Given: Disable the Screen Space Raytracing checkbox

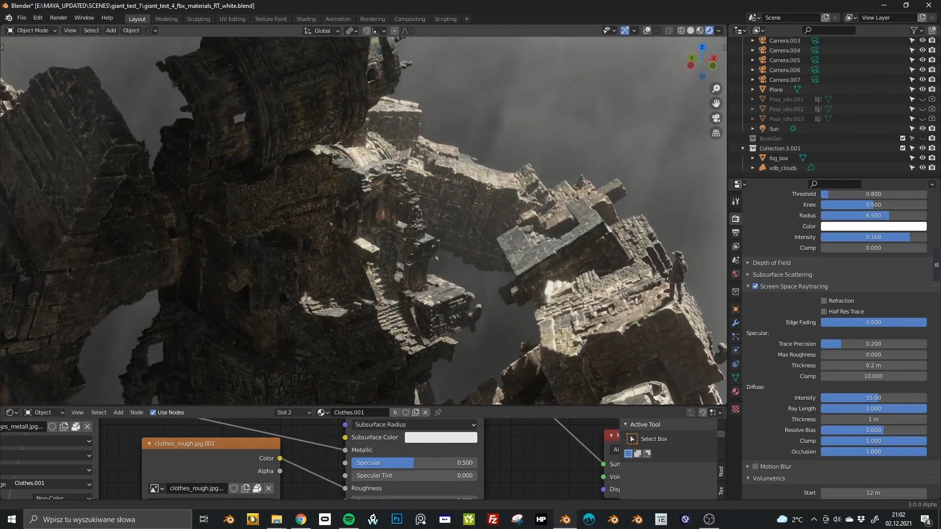Looking at the screenshot, I should pos(755,287).
